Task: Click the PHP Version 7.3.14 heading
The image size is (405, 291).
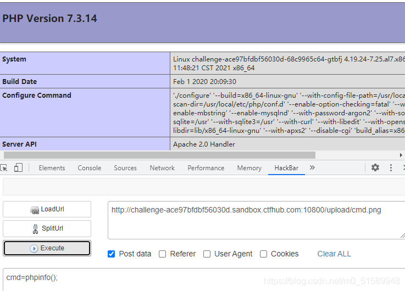Action: tap(49, 18)
